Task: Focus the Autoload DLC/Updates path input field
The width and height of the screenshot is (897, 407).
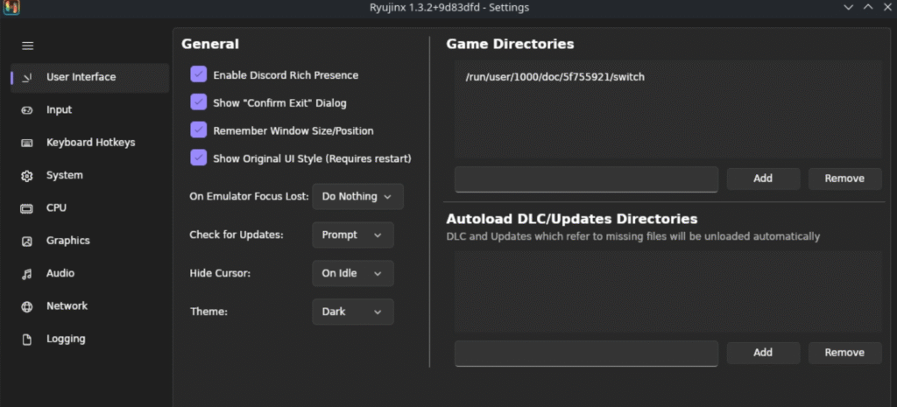Action: point(586,354)
